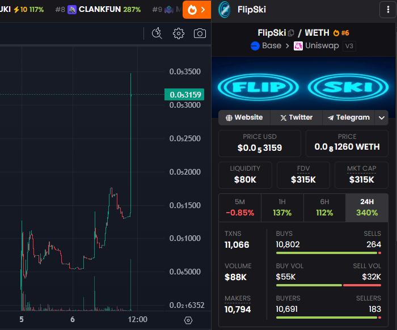Open the FlipSki three-dot options menu
The width and height of the screenshot is (397, 330).
(388, 10)
